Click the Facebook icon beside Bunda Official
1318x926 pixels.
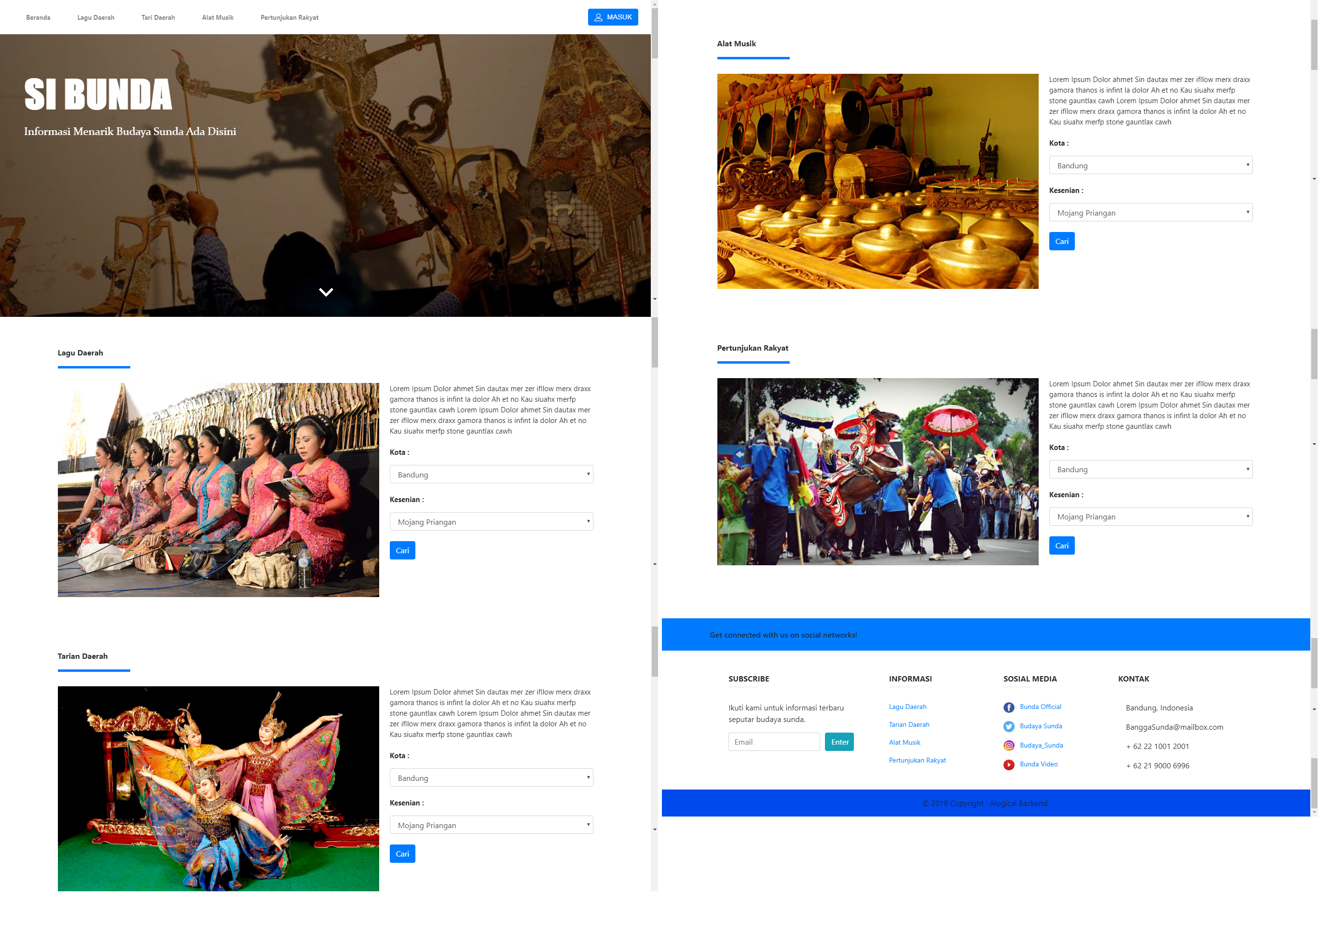coord(1009,708)
